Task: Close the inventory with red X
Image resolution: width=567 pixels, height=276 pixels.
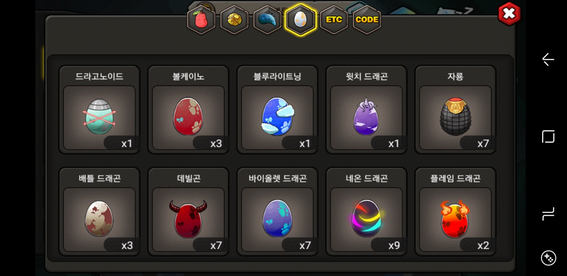Action: pos(509,14)
